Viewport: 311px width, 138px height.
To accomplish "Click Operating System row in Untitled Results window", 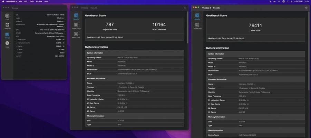I will point(134,58).
